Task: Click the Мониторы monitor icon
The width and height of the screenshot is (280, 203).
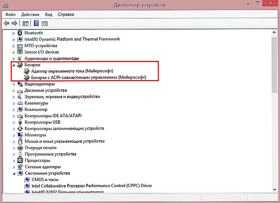Action: click(x=20, y=135)
